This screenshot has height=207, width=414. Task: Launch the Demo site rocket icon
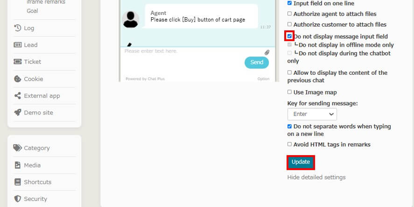click(x=17, y=112)
